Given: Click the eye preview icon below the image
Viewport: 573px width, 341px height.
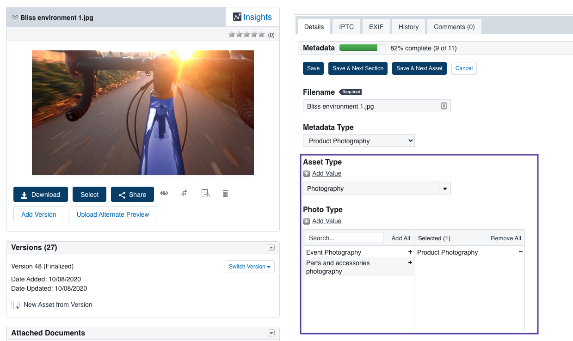Looking at the screenshot, I should click(x=164, y=194).
